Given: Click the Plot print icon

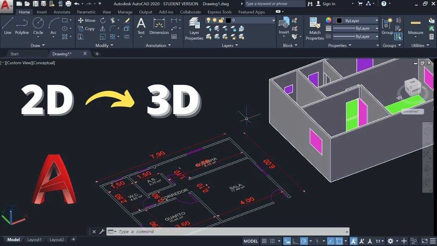Looking at the screenshot, I should (x=68, y=4).
